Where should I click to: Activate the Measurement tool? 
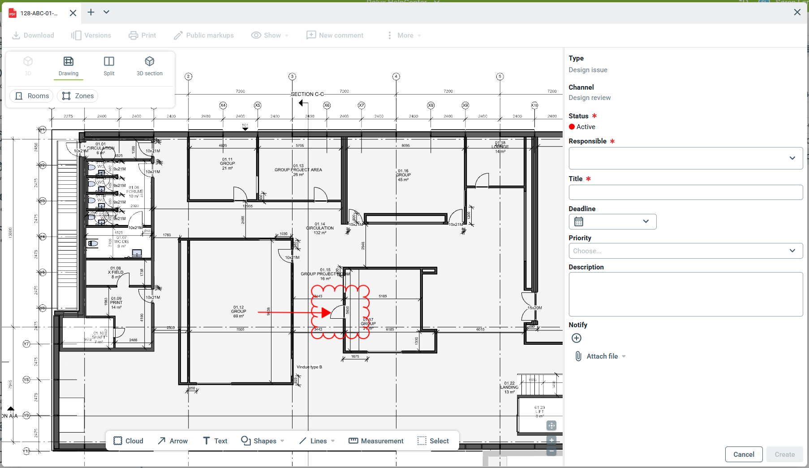376,441
